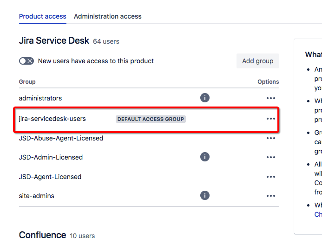The width and height of the screenshot is (322, 247).
Task: Click the info icon beside site-admins group
Action: (205, 195)
